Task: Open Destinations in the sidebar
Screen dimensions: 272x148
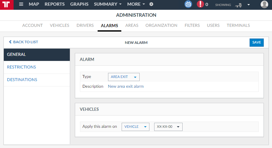Action: coord(37,80)
